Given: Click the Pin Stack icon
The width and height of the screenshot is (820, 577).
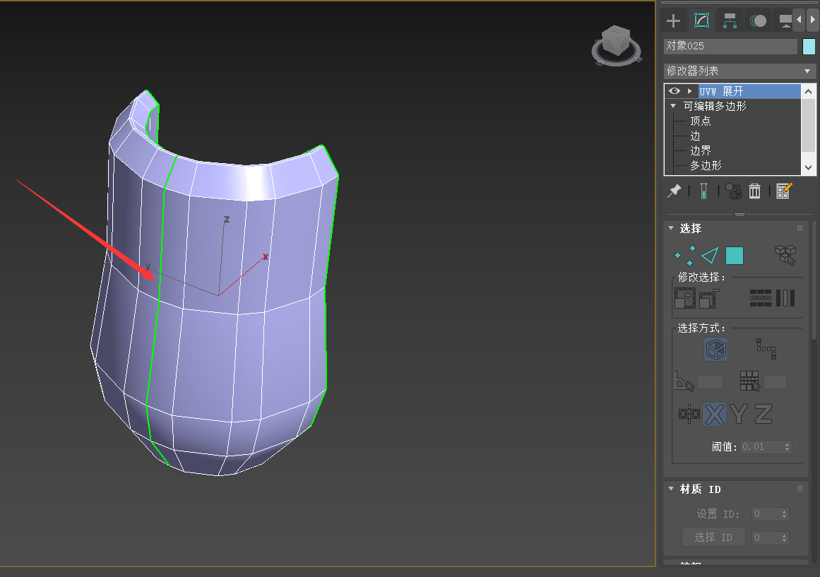Looking at the screenshot, I should coord(674,191).
